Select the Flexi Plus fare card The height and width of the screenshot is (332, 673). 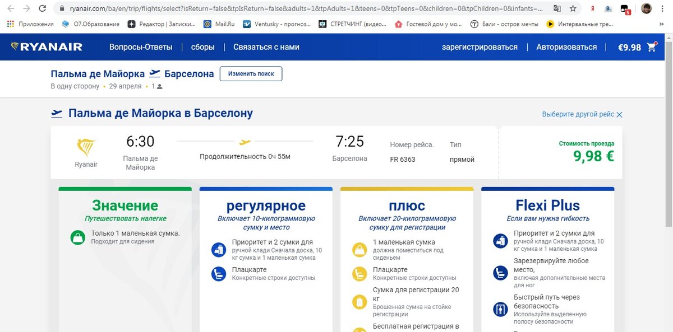click(x=547, y=259)
